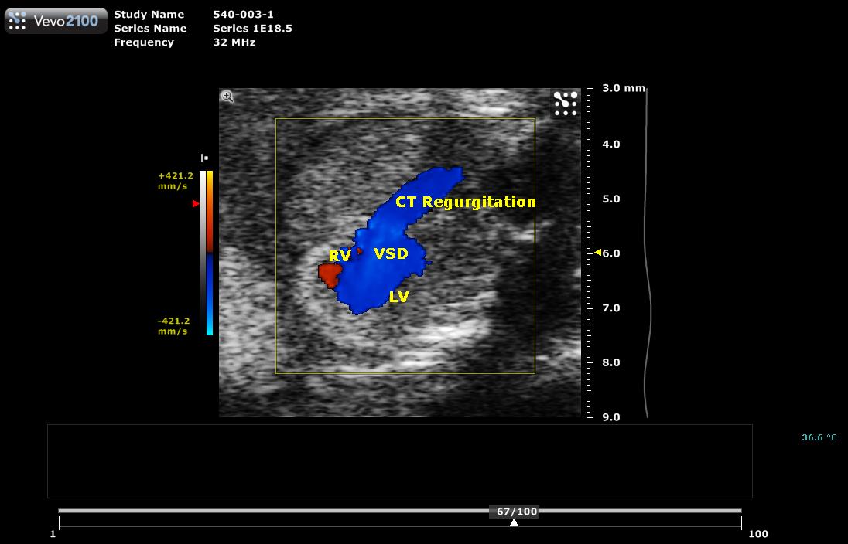Click the small dot indicator above the color scale
The width and height of the screenshot is (848, 544).
(204, 158)
